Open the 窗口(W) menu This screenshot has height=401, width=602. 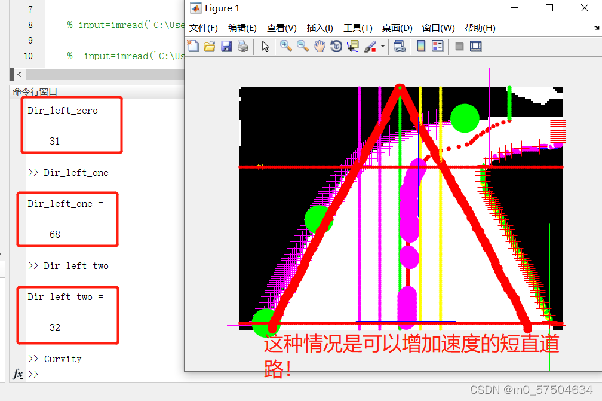438,28
